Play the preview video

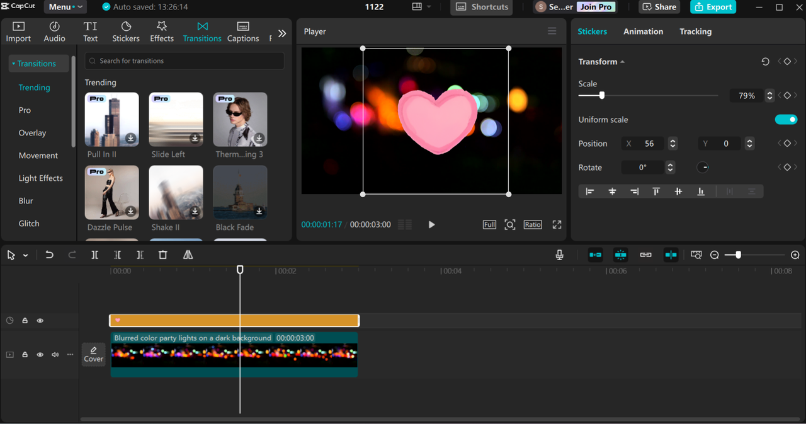coord(431,224)
